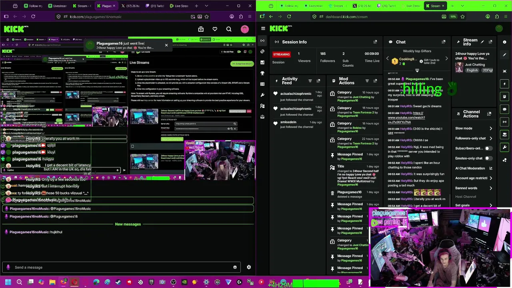The height and width of the screenshot is (288, 512).
Task: Open the stream icon in dashboard sidebar
Action: 262,40
